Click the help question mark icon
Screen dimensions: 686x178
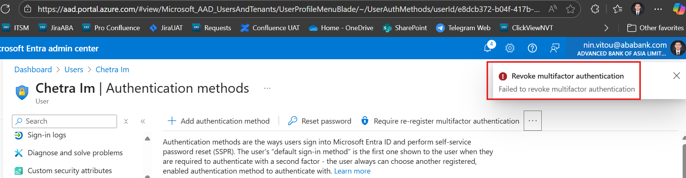tap(532, 48)
